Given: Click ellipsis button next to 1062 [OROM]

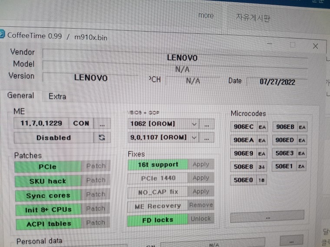Looking at the screenshot, I should [x=207, y=124].
